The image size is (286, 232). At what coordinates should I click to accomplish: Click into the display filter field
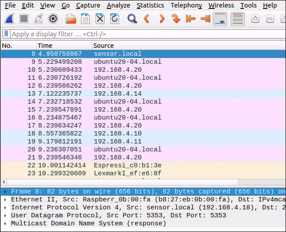click(x=148, y=34)
